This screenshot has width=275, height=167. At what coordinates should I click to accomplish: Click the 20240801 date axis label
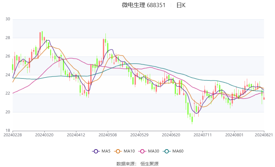tap(234, 135)
